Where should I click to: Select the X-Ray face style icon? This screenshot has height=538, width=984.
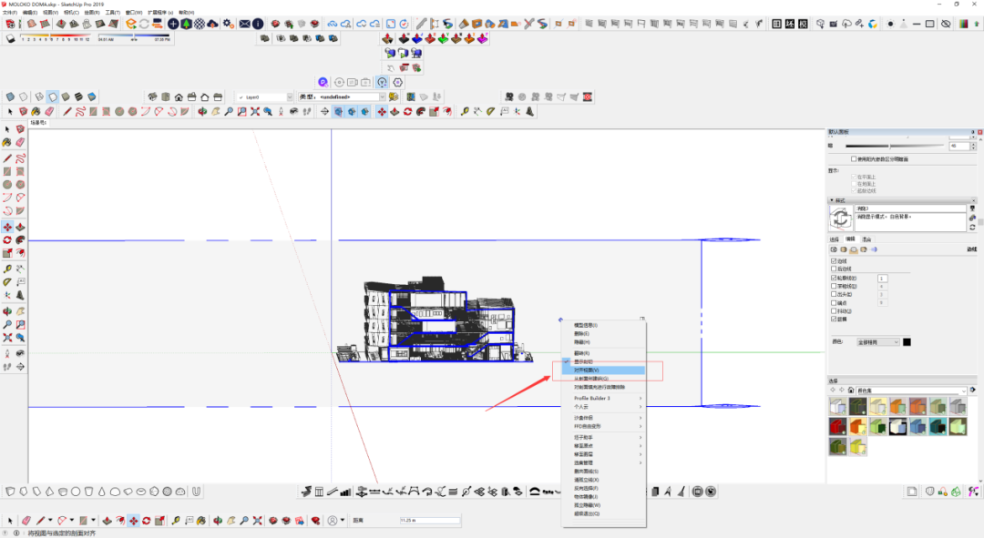pos(10,96)
